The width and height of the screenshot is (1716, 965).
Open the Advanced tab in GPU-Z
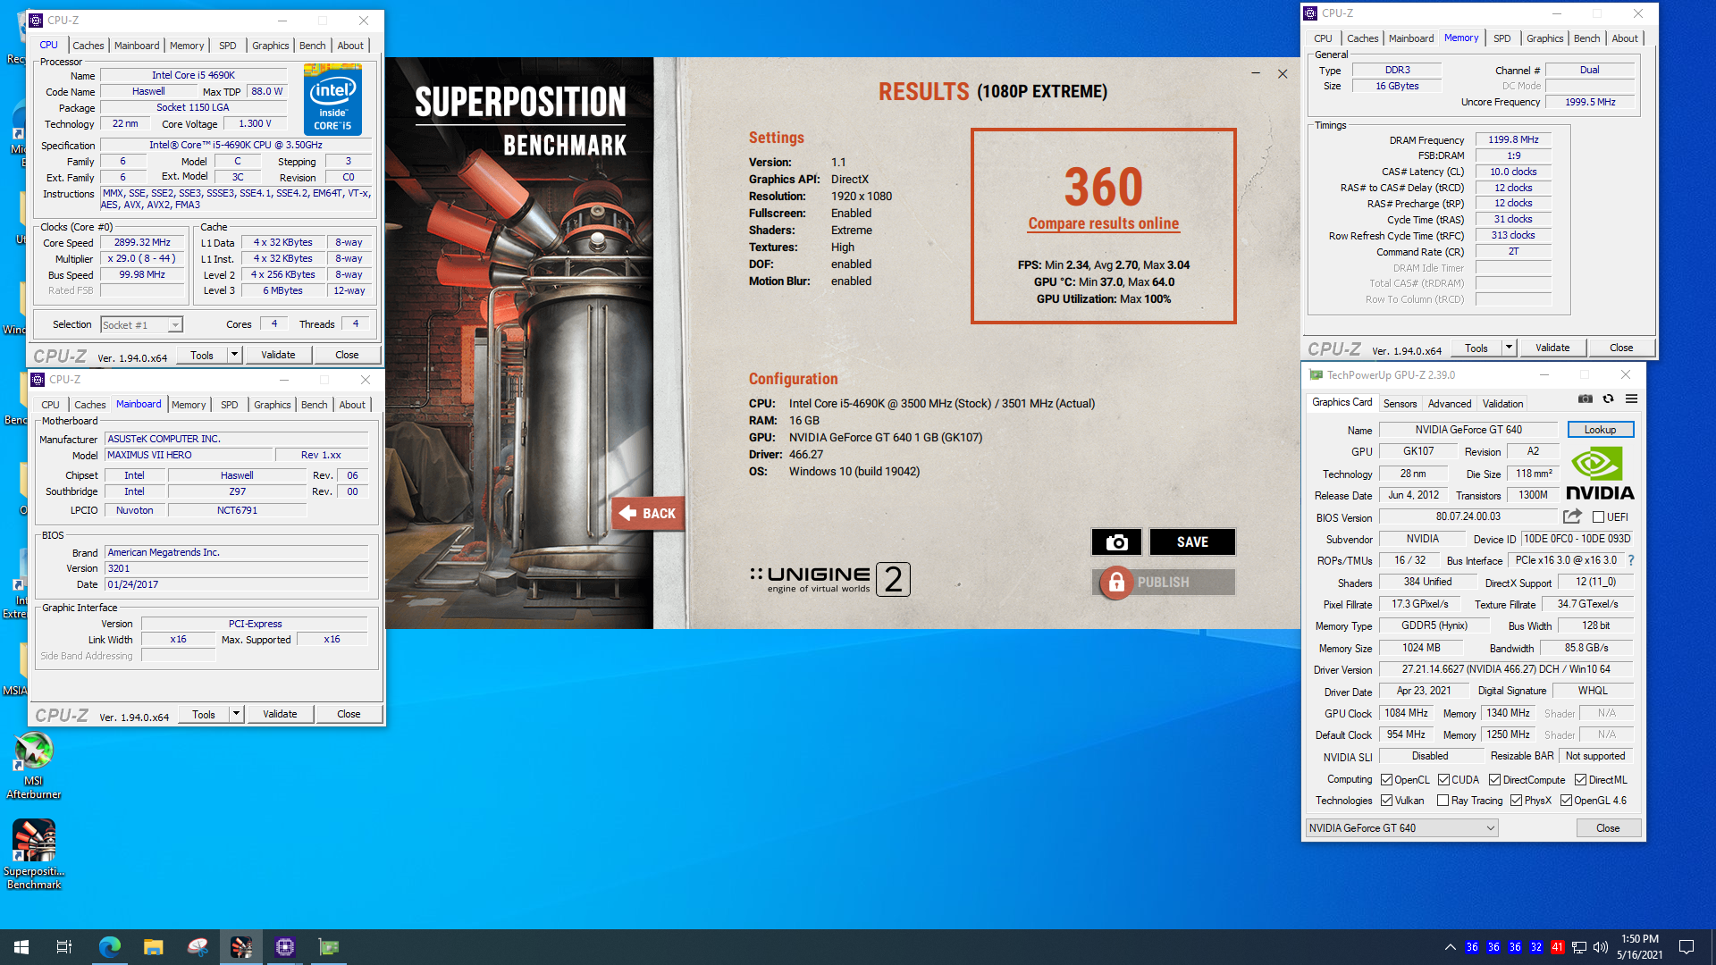pos(1449,404)
